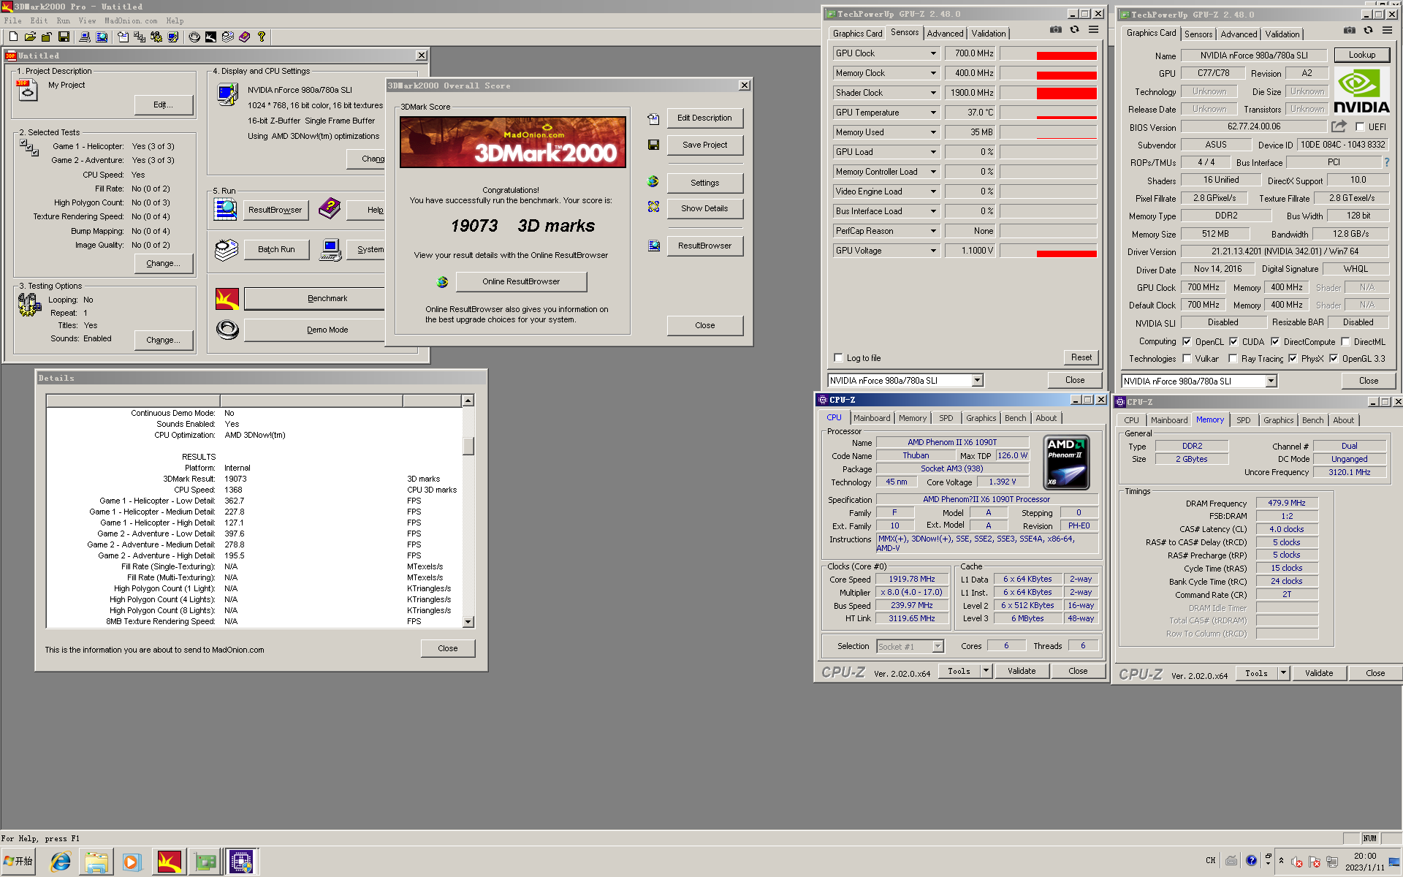Screen dimensions: 1403x877
Task: Open Tools dropdown arrow in CPU-Z CPU window
Action: [x=986, y=671]
